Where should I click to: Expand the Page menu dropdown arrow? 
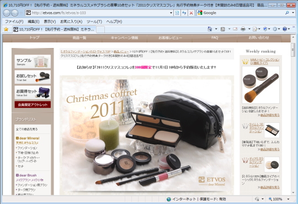[x=259, y=29]
